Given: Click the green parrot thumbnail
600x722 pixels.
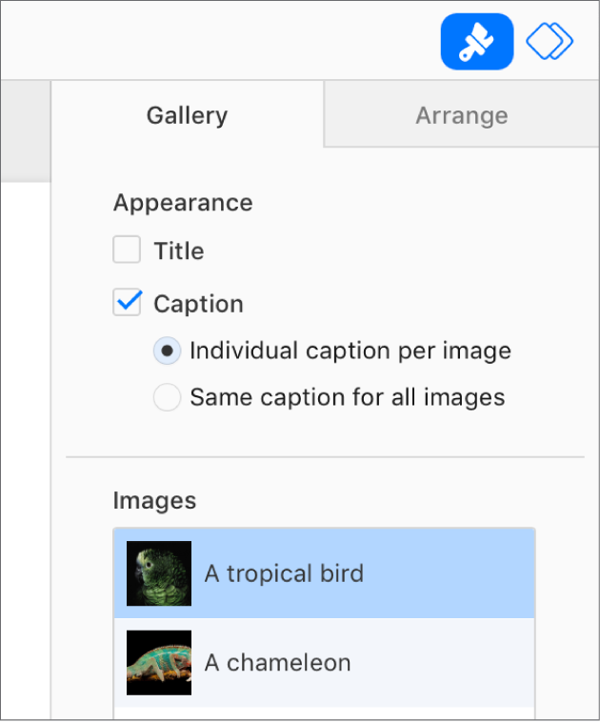Looking at the screenshot, I should tap(159, 573).
